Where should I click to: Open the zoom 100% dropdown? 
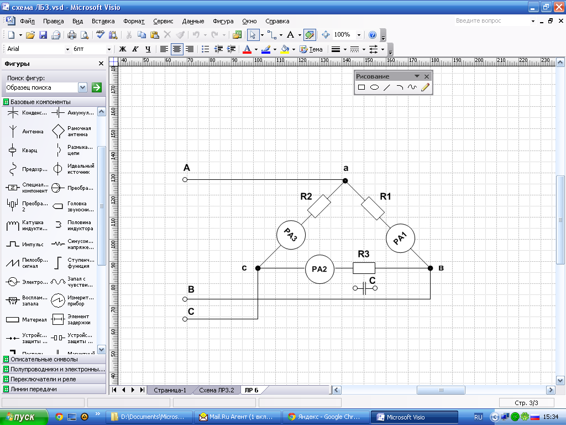(358, 35)
